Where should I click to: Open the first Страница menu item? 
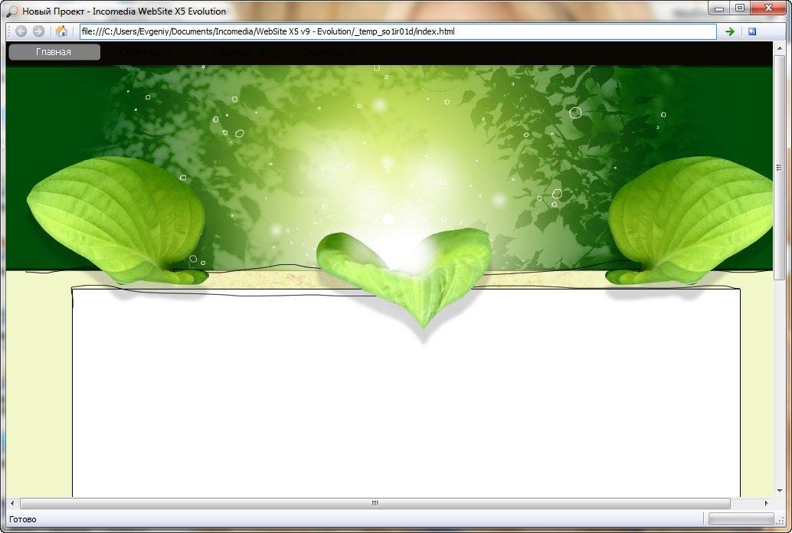point(146,52)
